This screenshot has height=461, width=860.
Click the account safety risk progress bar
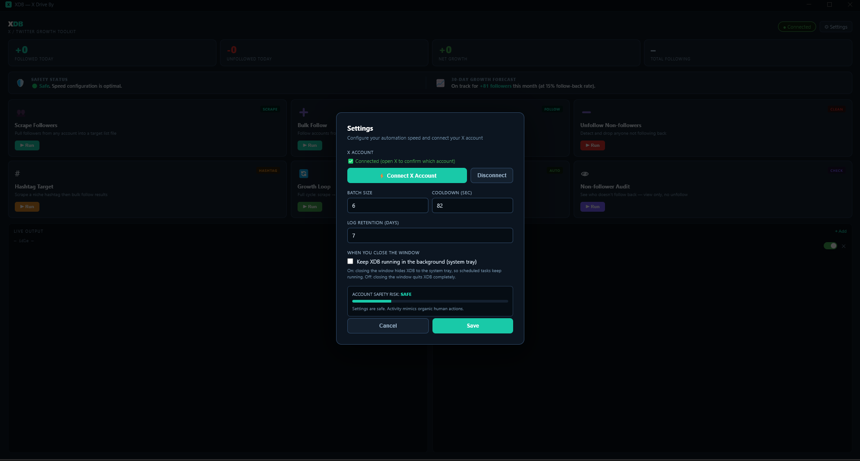coord(430,301)
